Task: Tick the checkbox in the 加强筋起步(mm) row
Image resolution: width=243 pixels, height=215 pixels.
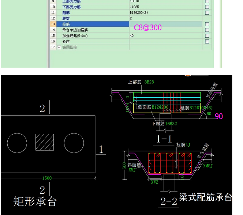Action: [x=207, y=35]
